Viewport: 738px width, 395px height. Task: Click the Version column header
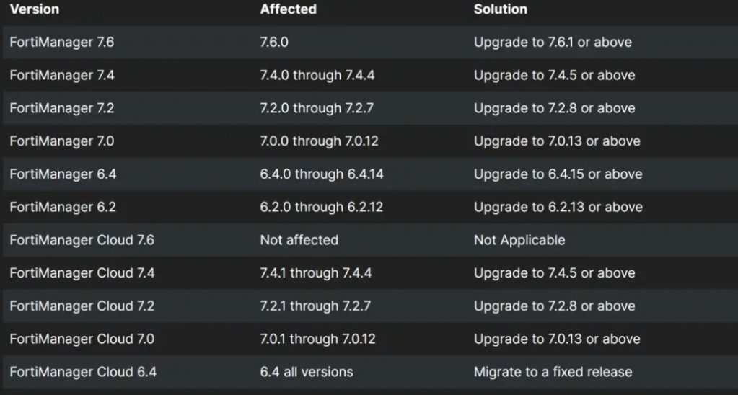[x=35, y=9]
